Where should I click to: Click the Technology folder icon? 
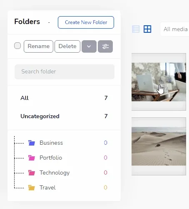click(32, 173)
